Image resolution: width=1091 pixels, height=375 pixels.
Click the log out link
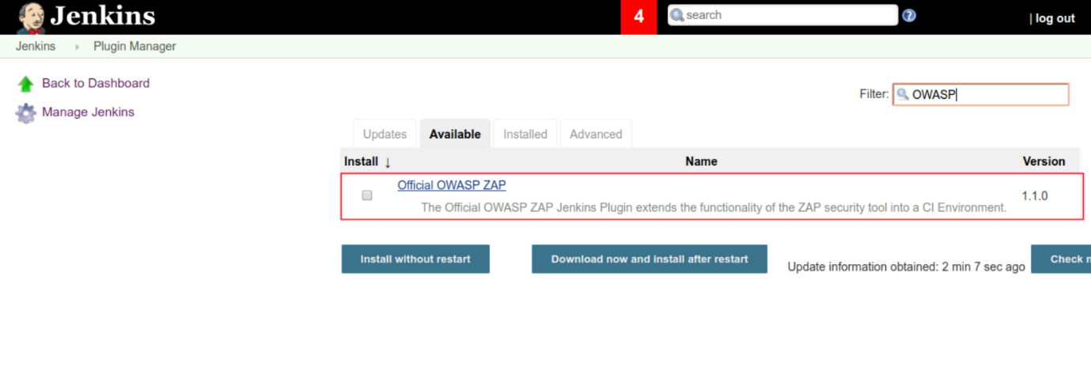pos(1055,18)
